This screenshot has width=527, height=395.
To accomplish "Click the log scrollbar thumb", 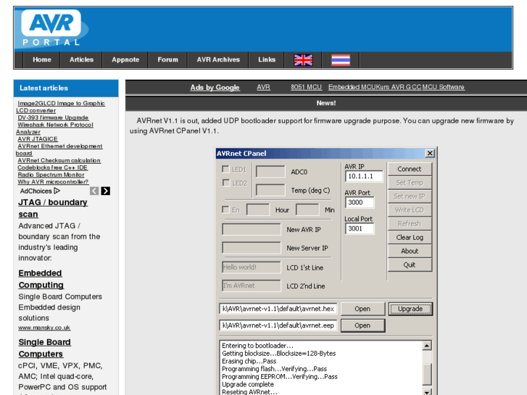I will (x=427, y=374).
